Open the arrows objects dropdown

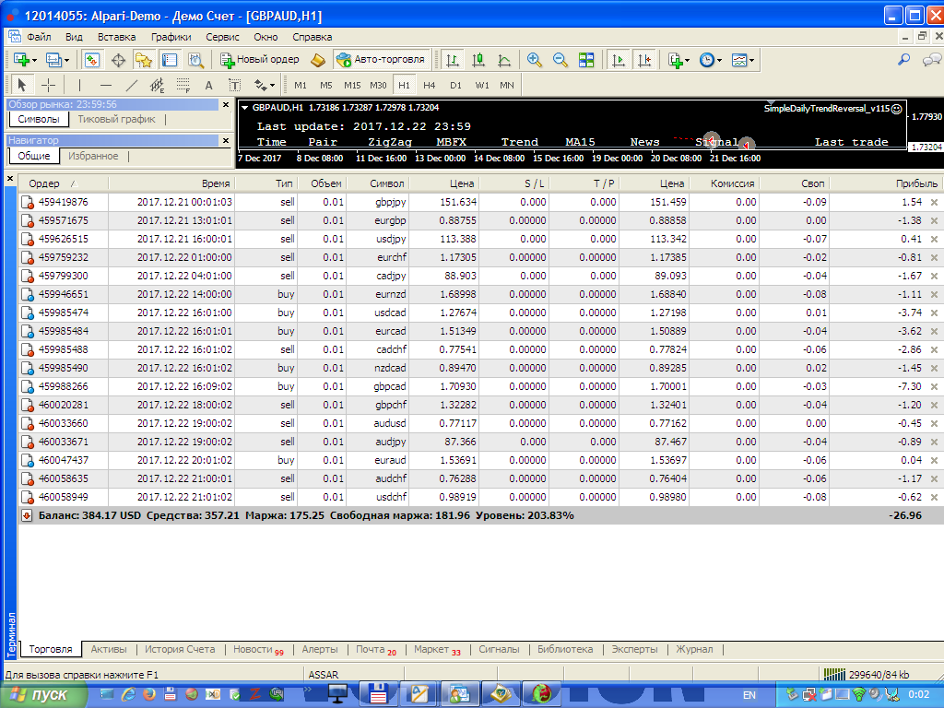pyautogui.click(x=265, y=85)
